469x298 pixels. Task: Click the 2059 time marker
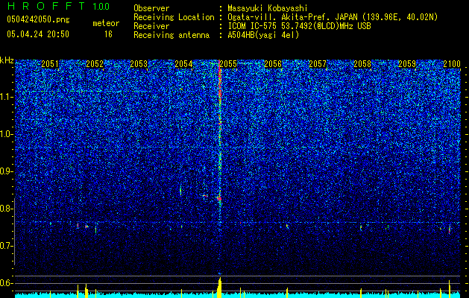[x=407, y=64]
